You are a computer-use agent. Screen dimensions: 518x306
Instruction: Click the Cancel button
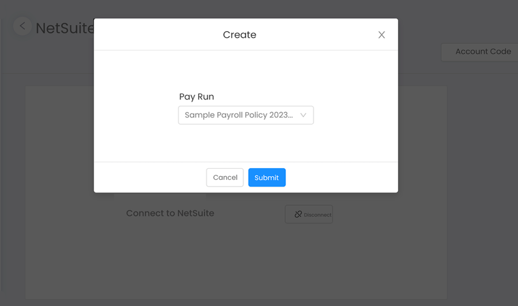coord(225,178)
